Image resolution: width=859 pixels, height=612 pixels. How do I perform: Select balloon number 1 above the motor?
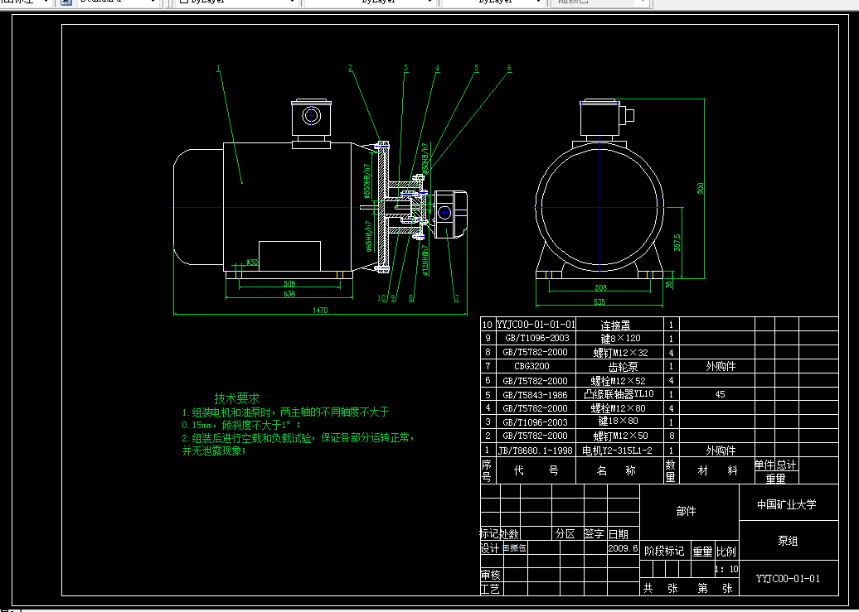[218, 69]
